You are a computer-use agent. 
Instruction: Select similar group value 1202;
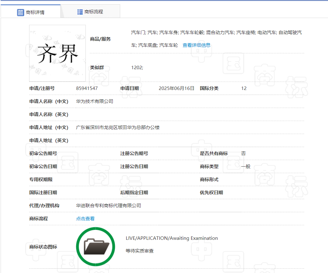137,67
